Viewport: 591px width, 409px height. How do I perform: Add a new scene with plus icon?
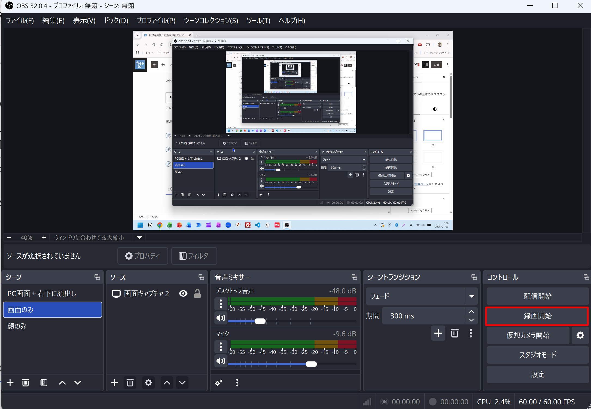pyautogui.click(x=10, y=383)
